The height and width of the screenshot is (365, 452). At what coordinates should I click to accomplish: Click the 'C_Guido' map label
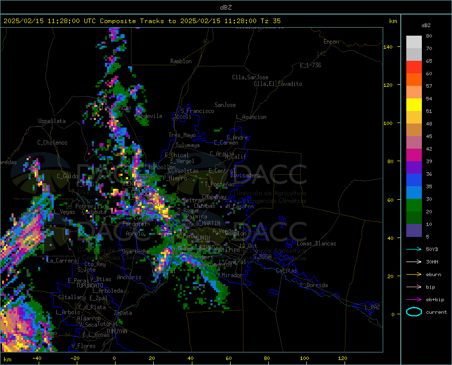[67, 176]
